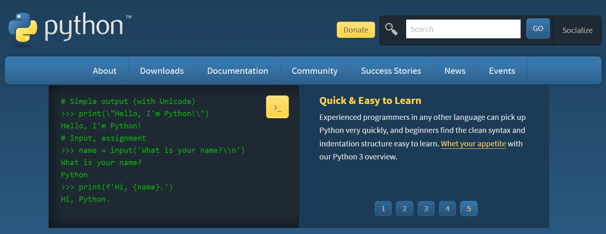The width and height of the screenshot is (606, 234).
Task: Switch to slide 2
Action: pos(405,208)
